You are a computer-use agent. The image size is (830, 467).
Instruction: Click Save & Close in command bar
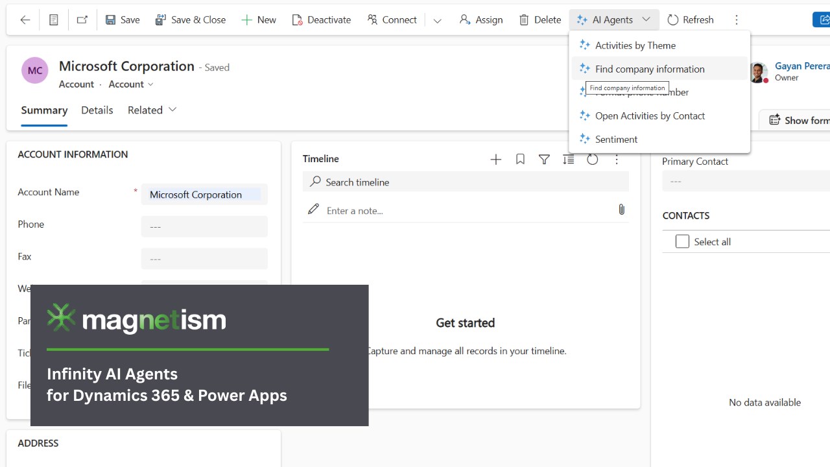point(191,20)
